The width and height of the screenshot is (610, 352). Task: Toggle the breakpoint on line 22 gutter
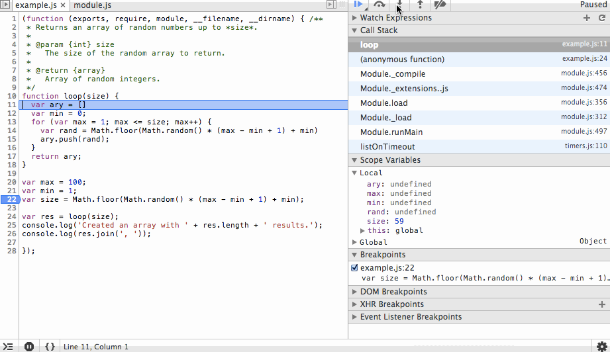pos(11,199)
